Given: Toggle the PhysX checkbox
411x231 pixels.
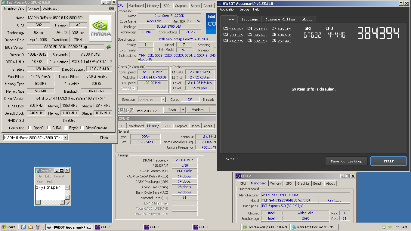Looking at the screenshot, I should coord(66,128).
